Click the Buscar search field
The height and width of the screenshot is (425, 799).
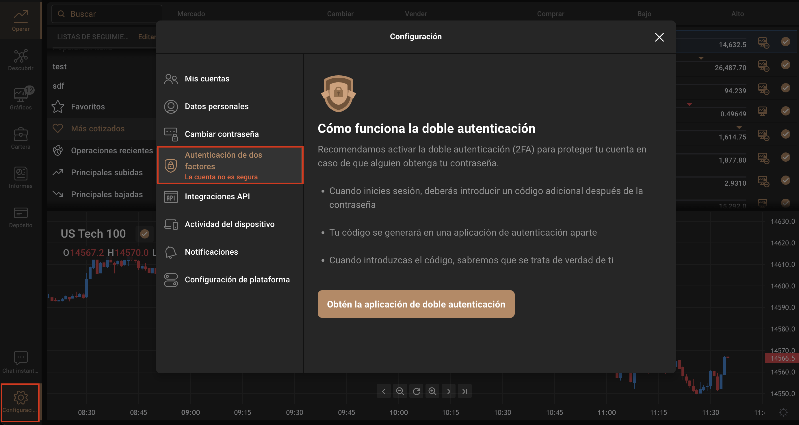[x=106, y=14]
